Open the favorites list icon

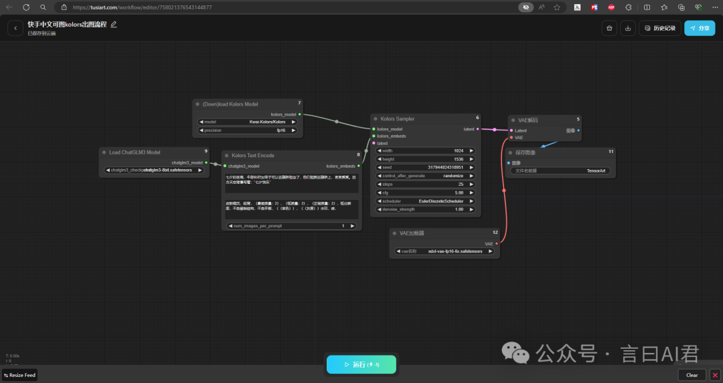[664, 7]
